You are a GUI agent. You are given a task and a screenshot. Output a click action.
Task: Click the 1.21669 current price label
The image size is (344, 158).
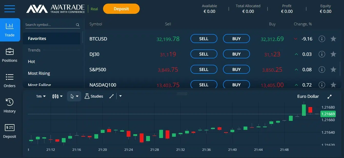click(x=328, y=114)
